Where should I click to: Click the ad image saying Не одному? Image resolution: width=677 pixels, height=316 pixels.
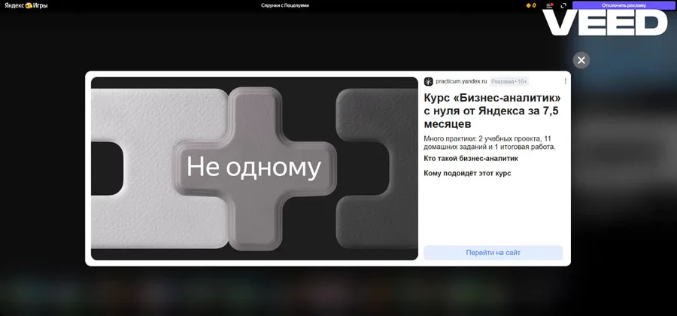(x=254, y=169)
